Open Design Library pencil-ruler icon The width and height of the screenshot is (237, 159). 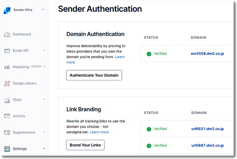point(7,83)
